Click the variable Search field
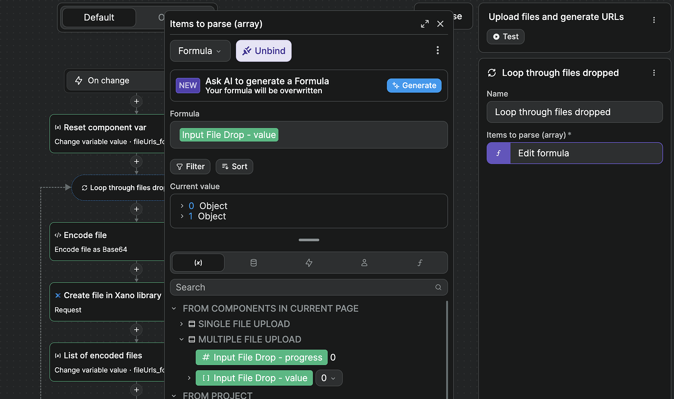 [x=303, y=287]
